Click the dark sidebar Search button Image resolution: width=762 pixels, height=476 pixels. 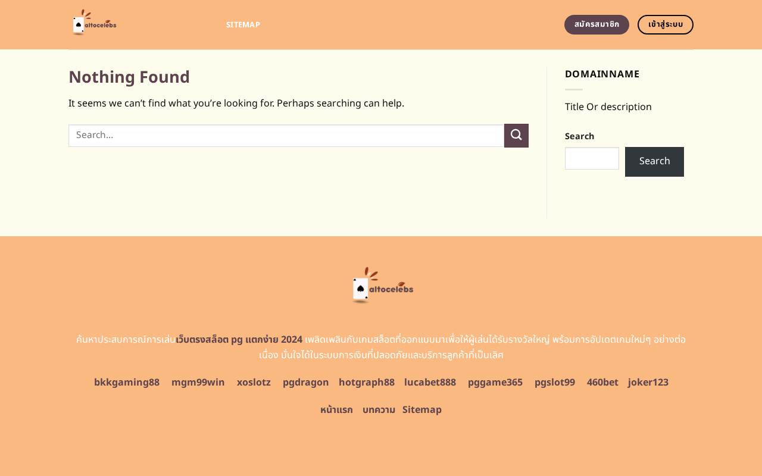(x=654, y=162)
